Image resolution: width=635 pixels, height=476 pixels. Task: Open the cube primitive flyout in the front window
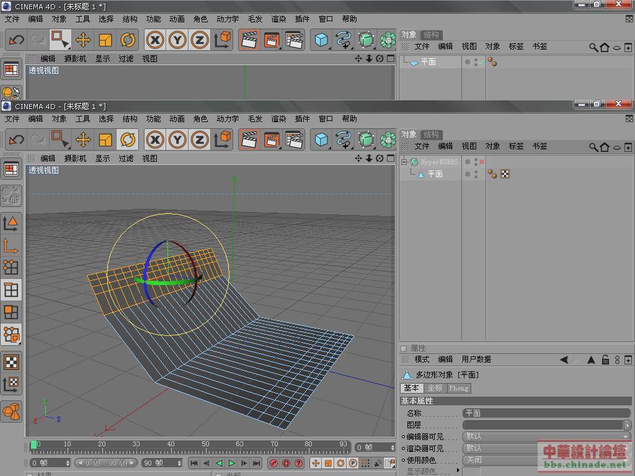pyautogui.click(x=322, y=139)
